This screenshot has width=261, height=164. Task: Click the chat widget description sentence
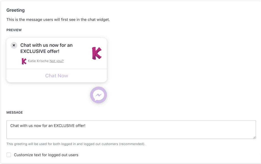point(58,20)
